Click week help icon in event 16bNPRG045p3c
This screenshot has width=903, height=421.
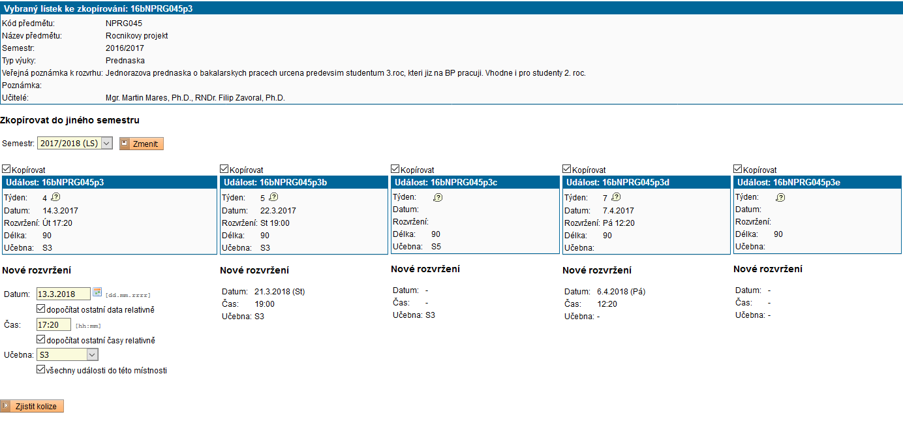(438, 198)
